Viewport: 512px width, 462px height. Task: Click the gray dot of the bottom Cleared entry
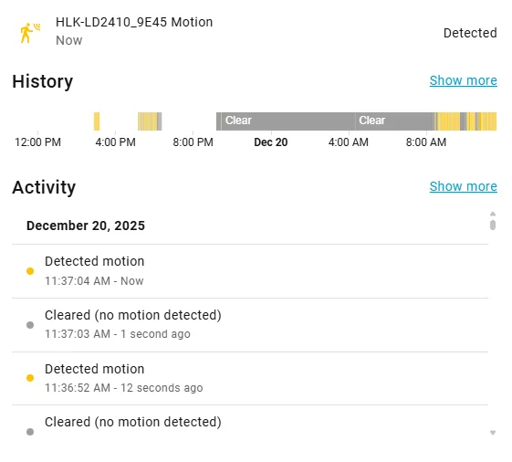pyautogui.click(x=30, y=432)
